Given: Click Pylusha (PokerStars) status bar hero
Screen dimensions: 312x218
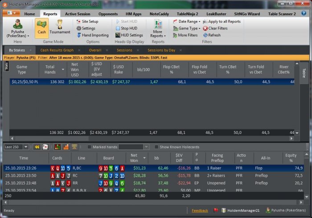Looking at the screenshot, I should [x=286, y=210].
